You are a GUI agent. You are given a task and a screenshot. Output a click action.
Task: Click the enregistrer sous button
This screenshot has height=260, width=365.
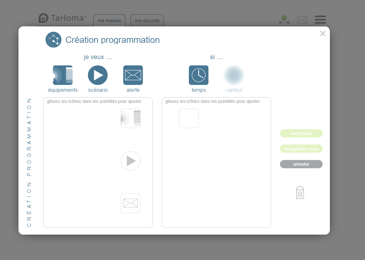tap(301, 149)
